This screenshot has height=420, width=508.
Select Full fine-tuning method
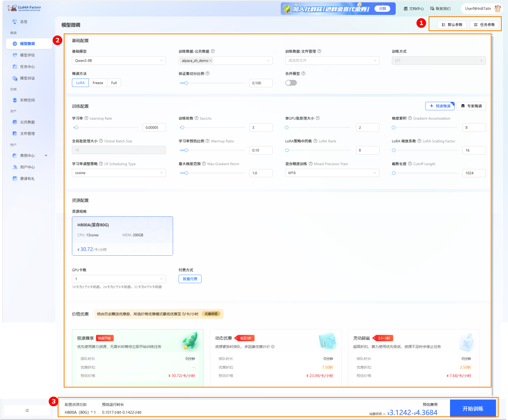(x=114, y=83)
